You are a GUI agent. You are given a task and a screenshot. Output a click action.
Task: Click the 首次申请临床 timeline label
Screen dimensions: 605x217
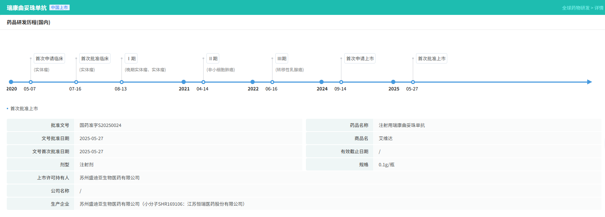pos(49,59)
